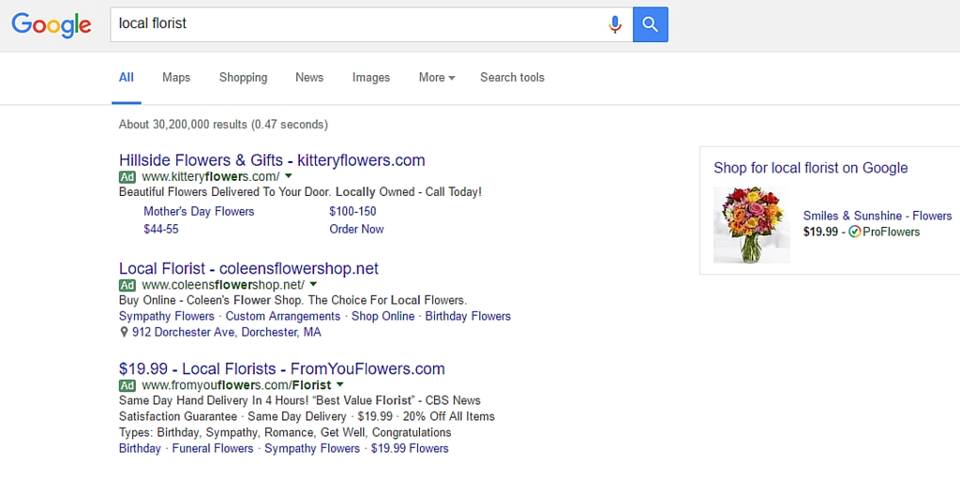The width and height of the screenshot is (960, 480).
Task: Open the Custom Arrangements link
Action: (283, 317)
